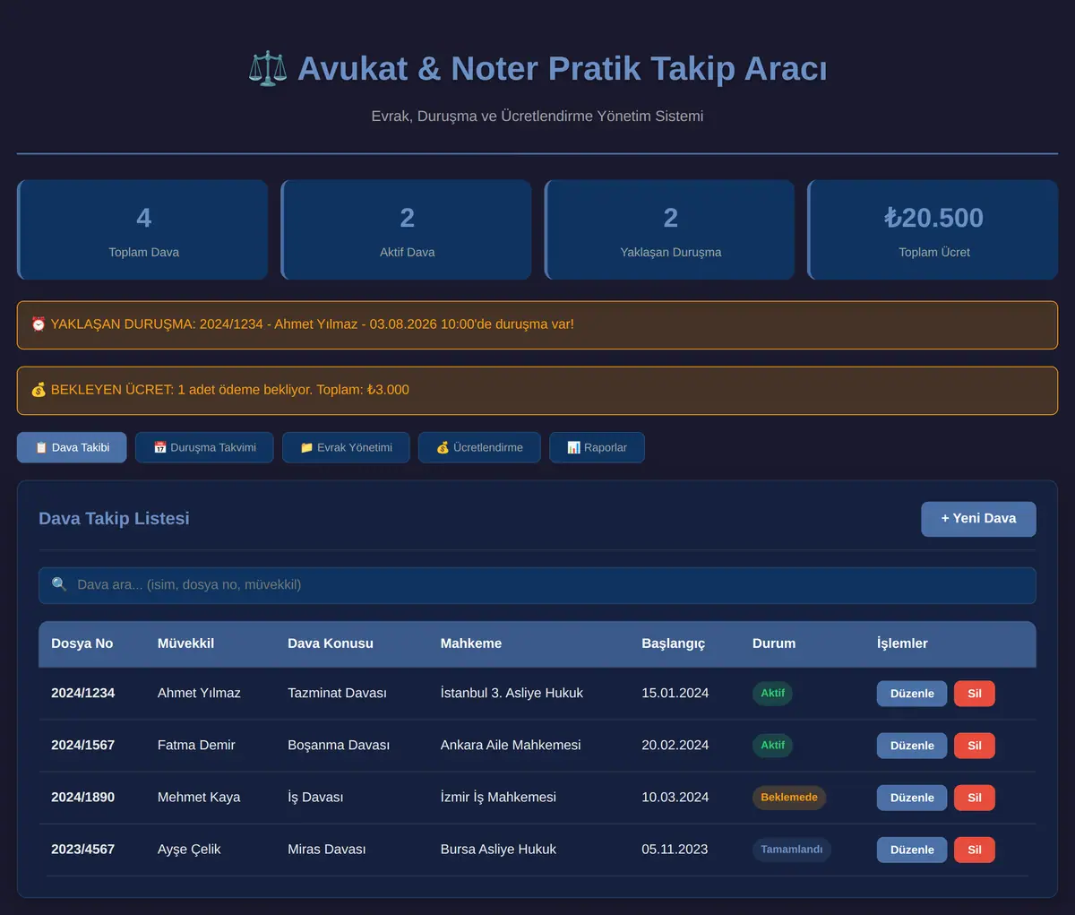The height and width of the screenshot is (915, 1075).
Task: Click İş Davası case subject
Action: (315, 797)
